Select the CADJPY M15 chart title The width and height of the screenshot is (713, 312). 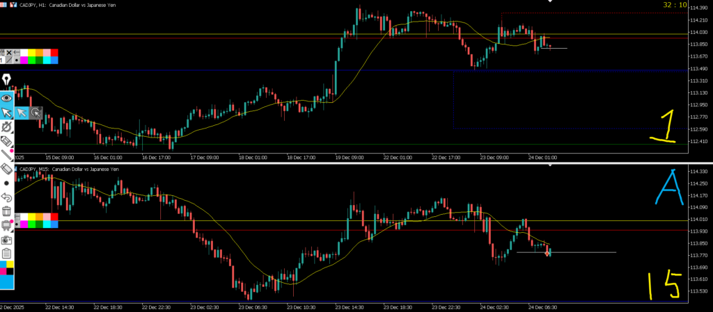pyautogui.click(x=70, y=169)
